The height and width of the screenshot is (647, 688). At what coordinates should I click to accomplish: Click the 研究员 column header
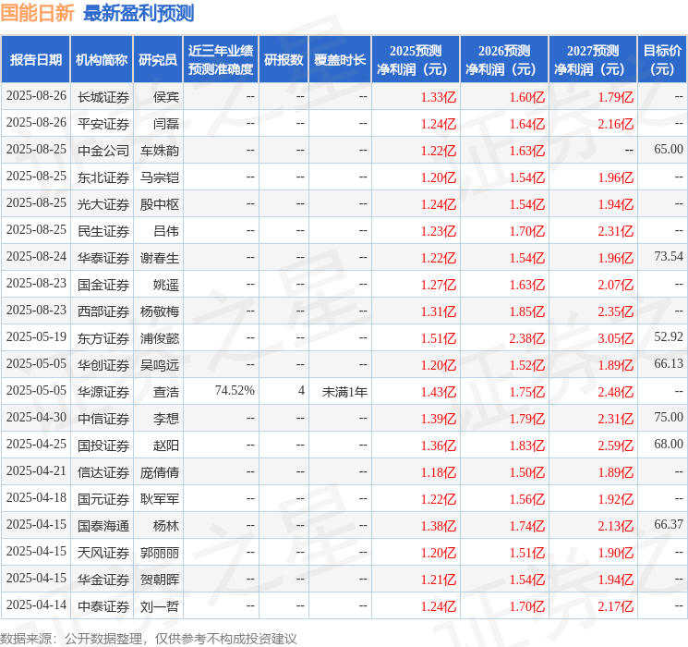158,60
